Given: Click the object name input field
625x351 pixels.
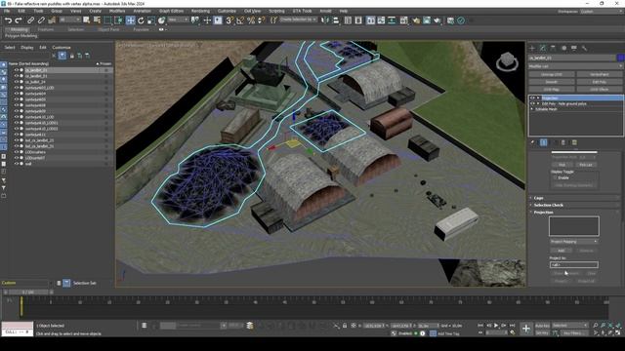Looking at the screenshot, I should pos(572,58).
